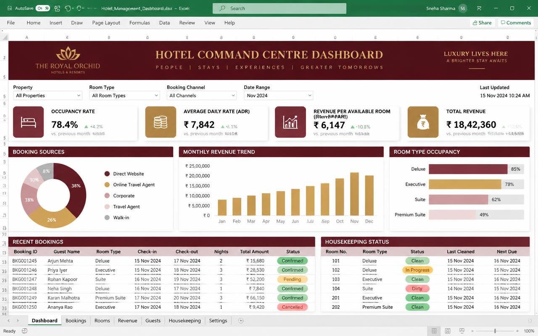Switch to the Draw tab

coord(77,23)
